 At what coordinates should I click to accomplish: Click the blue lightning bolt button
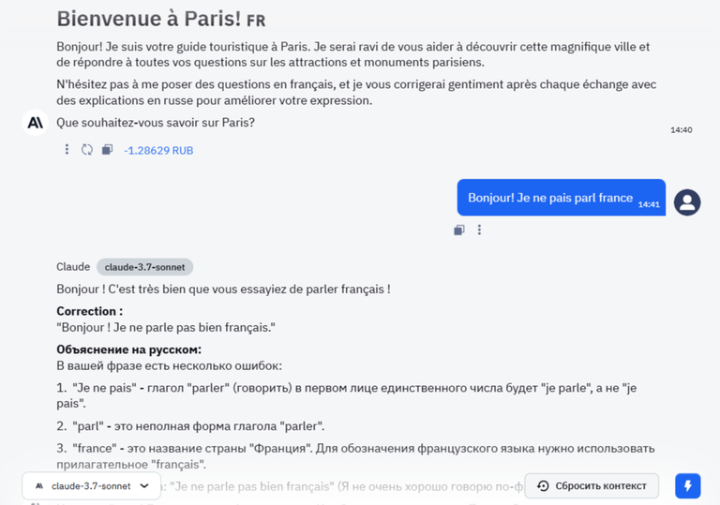tap(687, 485)
